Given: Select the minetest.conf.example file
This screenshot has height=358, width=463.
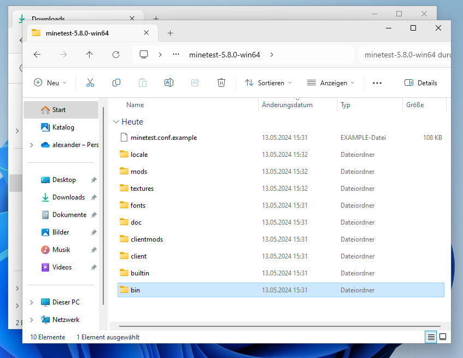Looking at the screenshot, I should (x=281, y=138).
